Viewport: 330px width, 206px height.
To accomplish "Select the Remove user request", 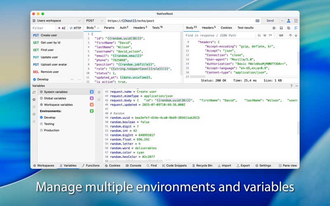I will click(x=57, y=72).
